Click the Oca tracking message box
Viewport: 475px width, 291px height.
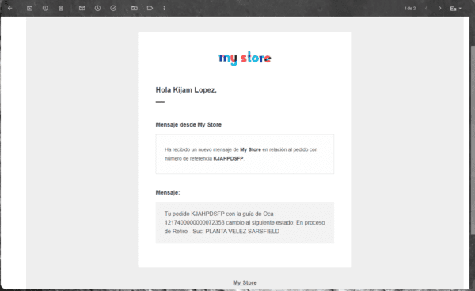pos(245,222)
